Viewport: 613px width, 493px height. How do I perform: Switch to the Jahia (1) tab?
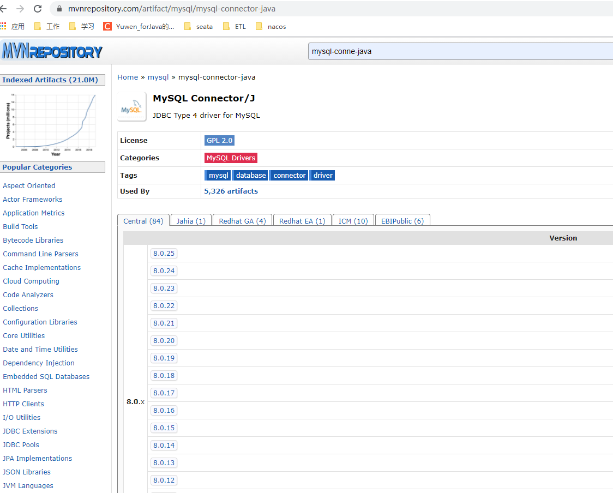click(190, 220)
